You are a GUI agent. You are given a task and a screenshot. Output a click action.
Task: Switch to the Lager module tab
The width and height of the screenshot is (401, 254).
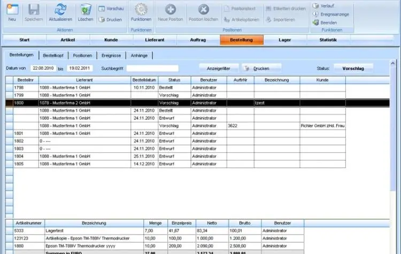tap(285, 40)
